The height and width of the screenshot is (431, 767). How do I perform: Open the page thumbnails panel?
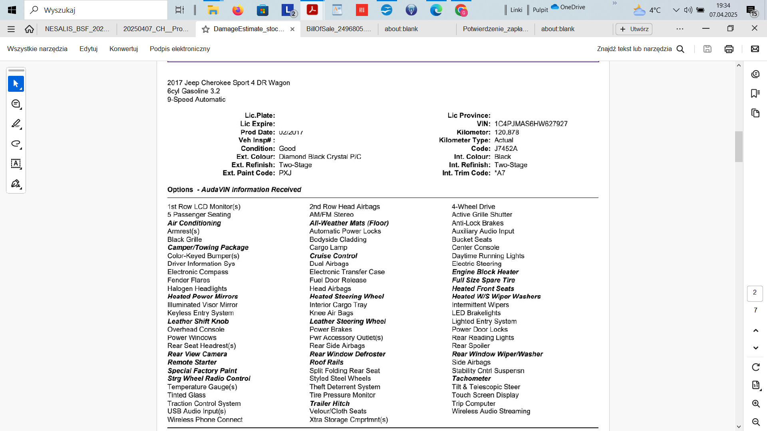755,113
